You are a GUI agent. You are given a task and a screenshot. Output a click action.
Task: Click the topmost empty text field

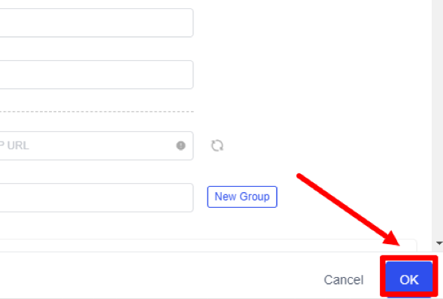[x=96, y=23]
